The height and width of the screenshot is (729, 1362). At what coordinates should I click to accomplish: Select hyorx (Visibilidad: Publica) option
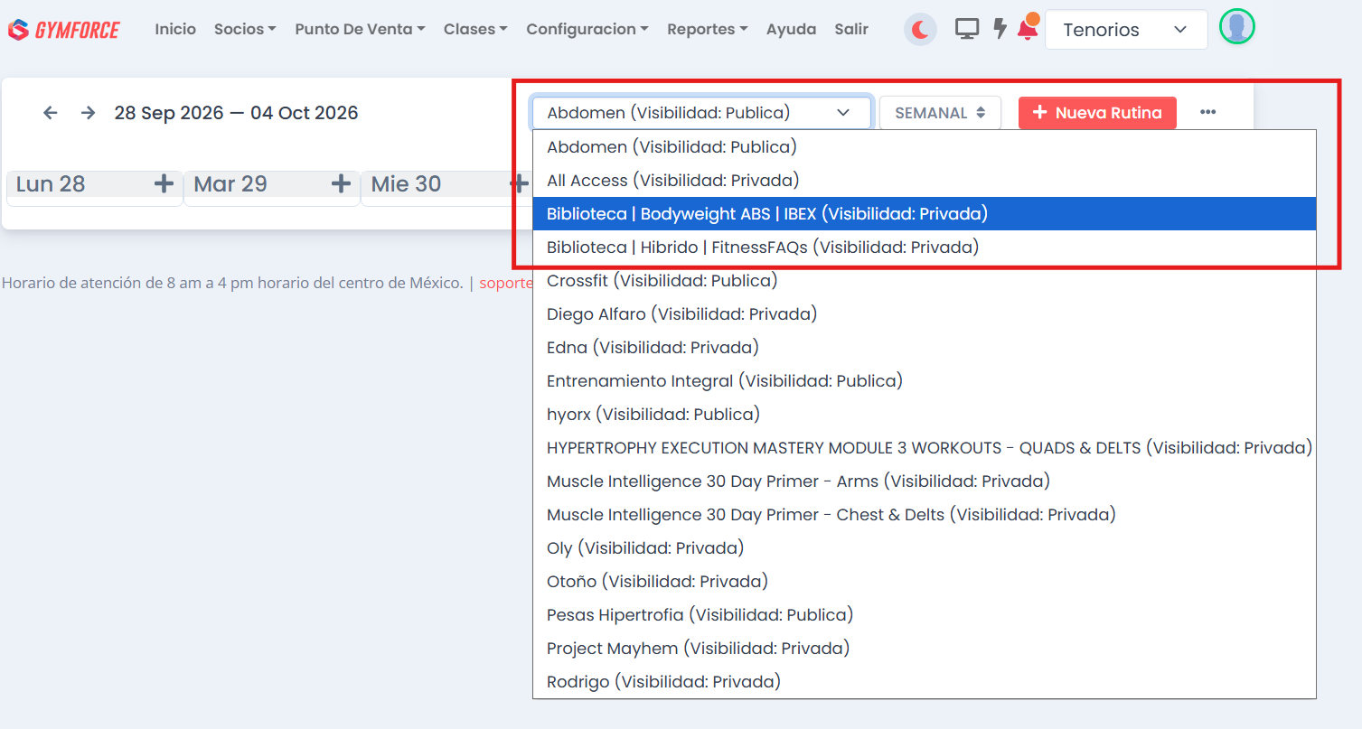(925, 414)
